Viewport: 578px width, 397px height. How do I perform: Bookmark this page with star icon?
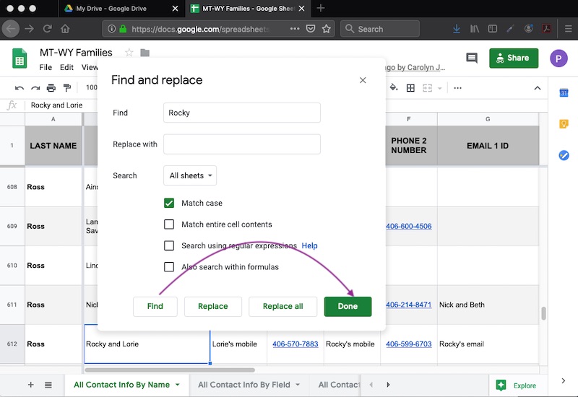pyautogui.click(x=327, y=29)
